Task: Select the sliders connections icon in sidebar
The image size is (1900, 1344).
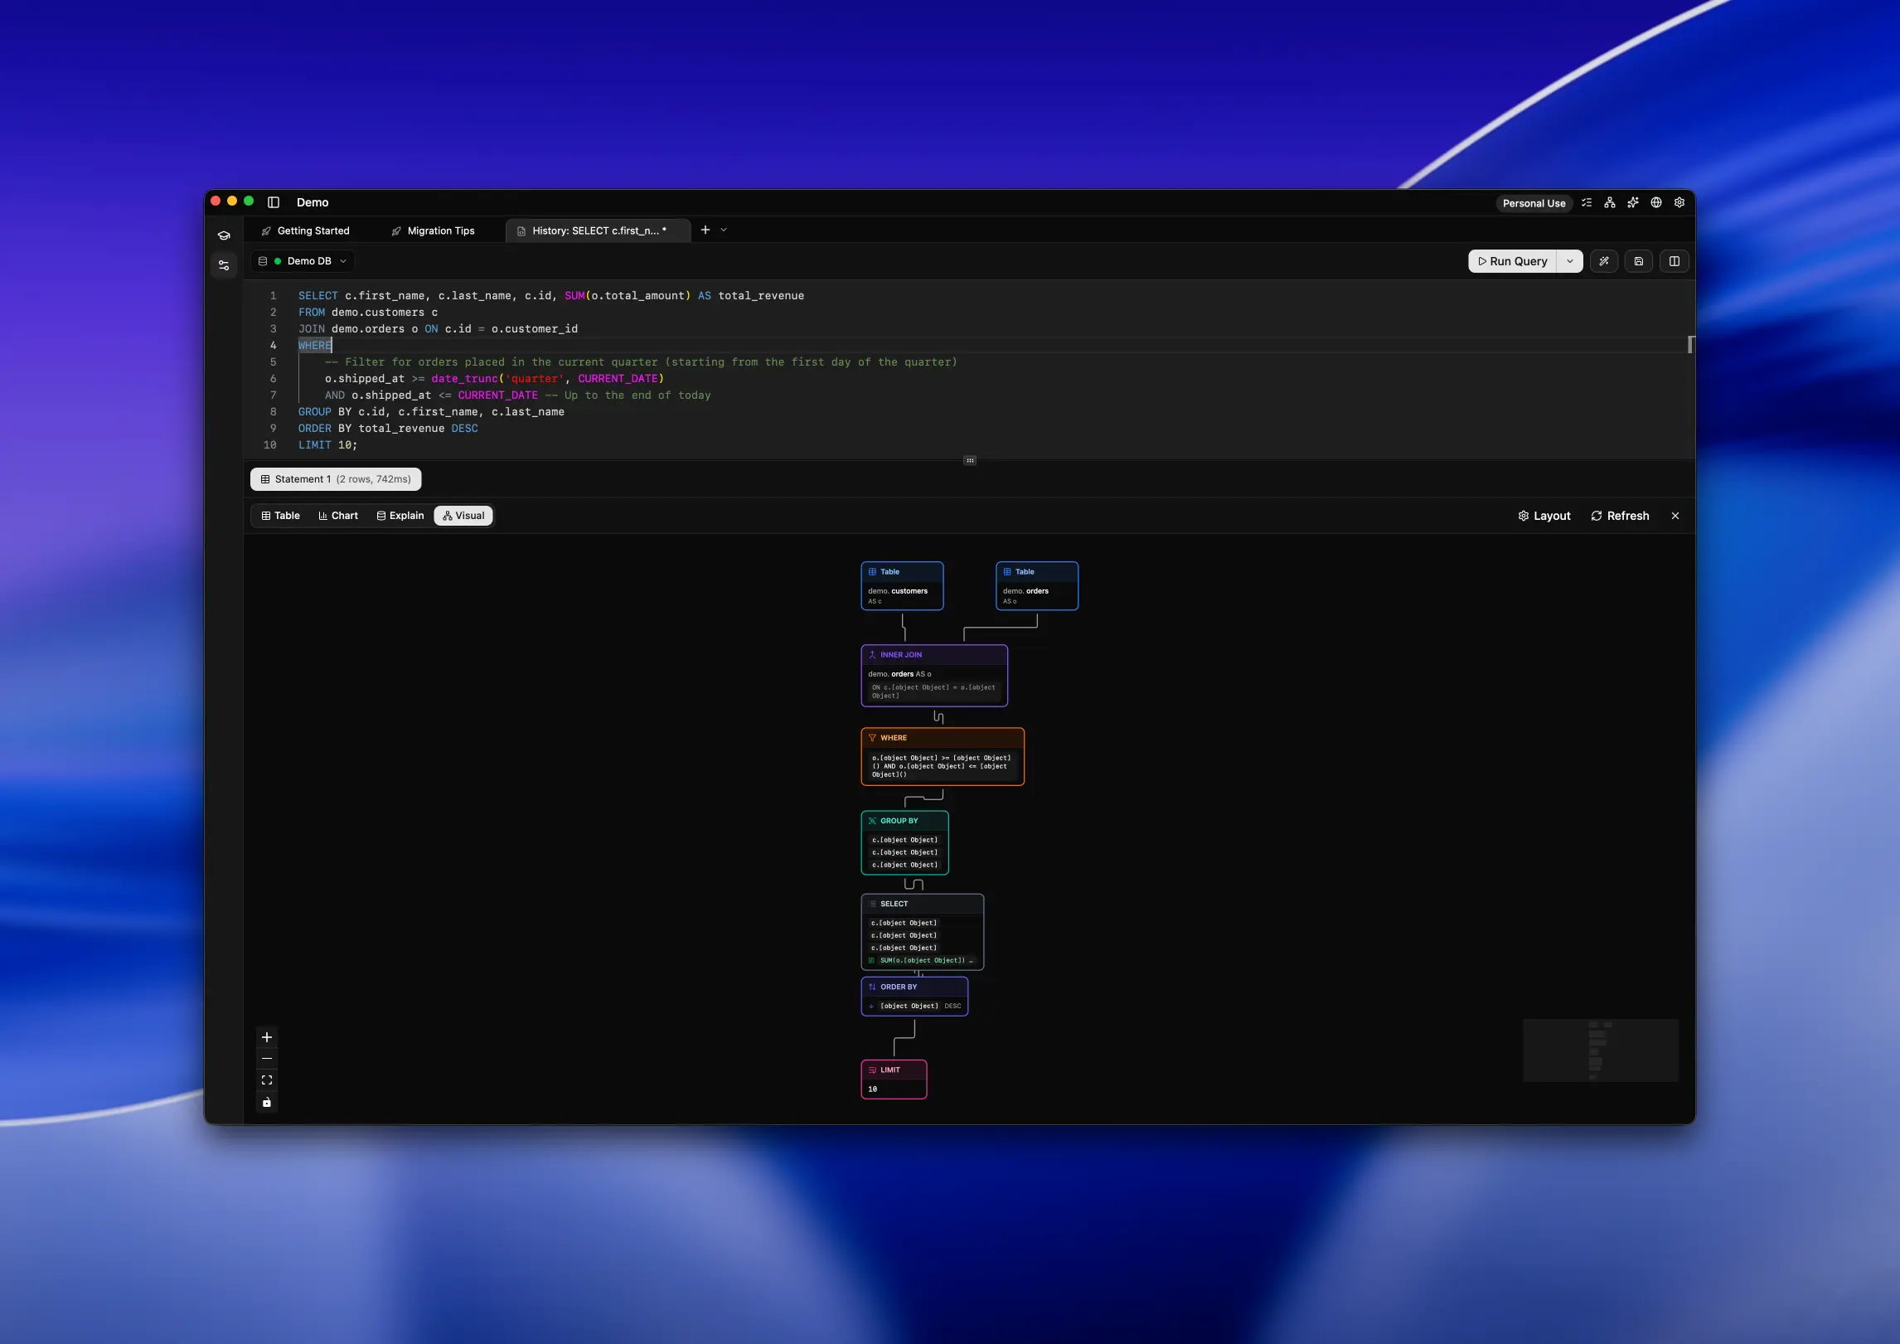Action: click(x=224, y=265)
